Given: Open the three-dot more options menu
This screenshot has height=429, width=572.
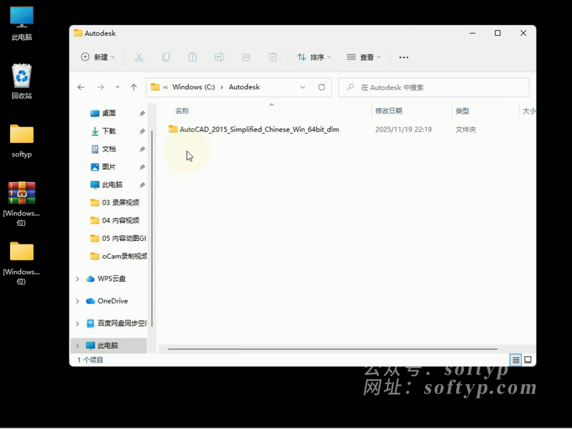Looking at the screenshot, I should click(403, 57).
